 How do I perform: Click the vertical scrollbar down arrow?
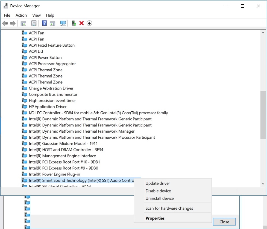[263, 184]
